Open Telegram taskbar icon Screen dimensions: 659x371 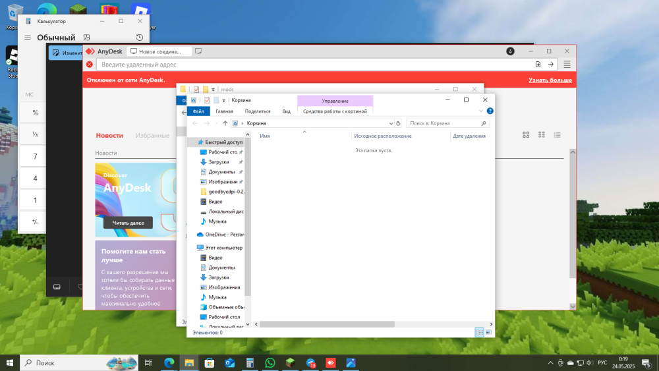(310, 362)
